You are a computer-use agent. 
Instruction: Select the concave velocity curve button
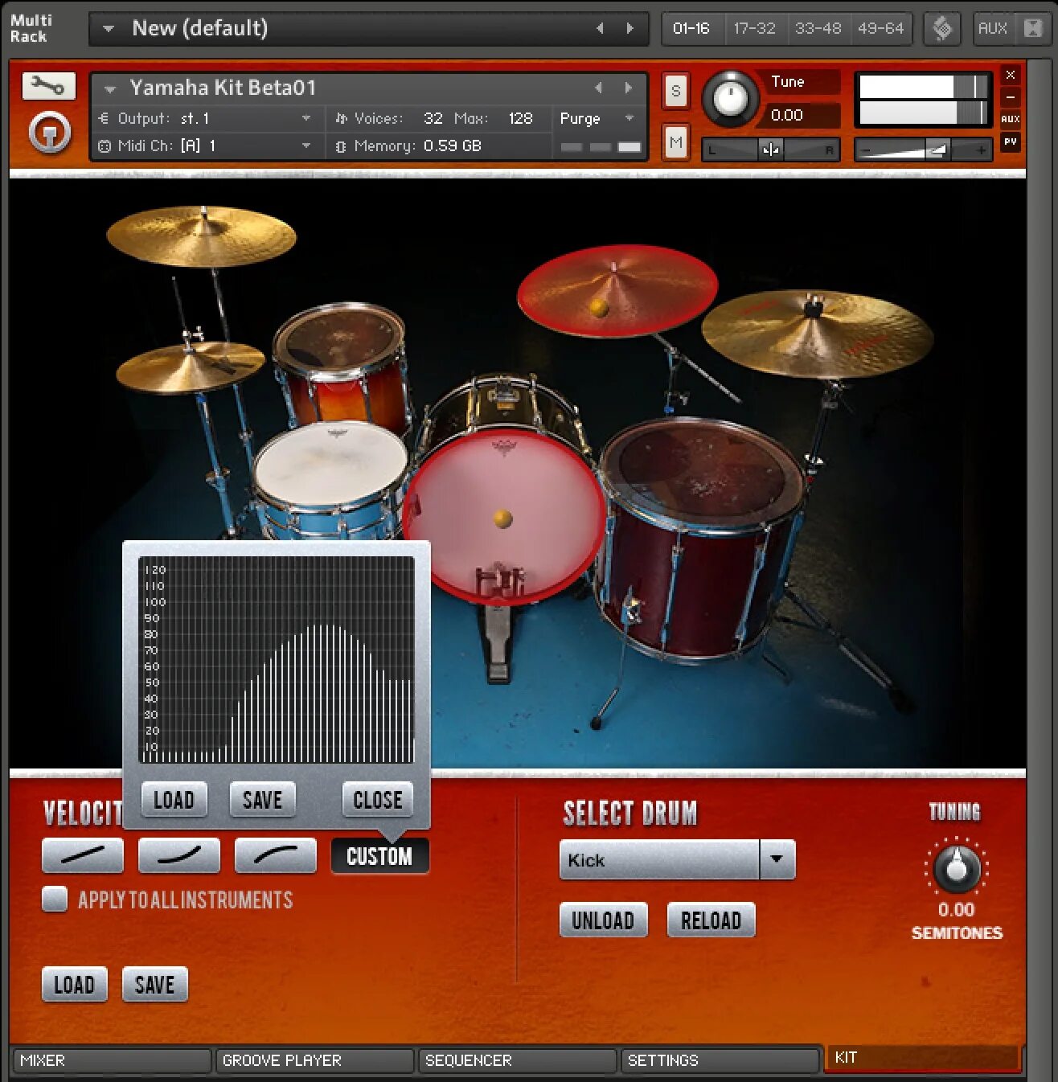pos(179,855)
